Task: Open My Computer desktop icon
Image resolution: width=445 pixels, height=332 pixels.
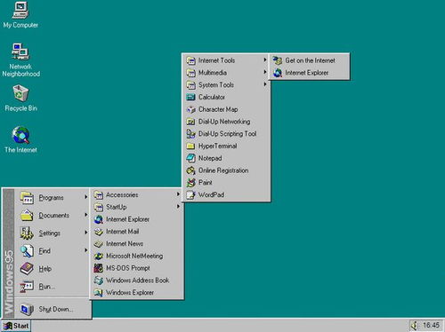Action: (x=20, y=11)
